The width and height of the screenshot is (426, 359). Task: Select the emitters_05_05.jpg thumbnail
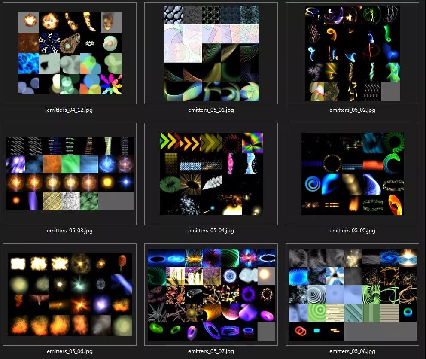coord(353,174)
